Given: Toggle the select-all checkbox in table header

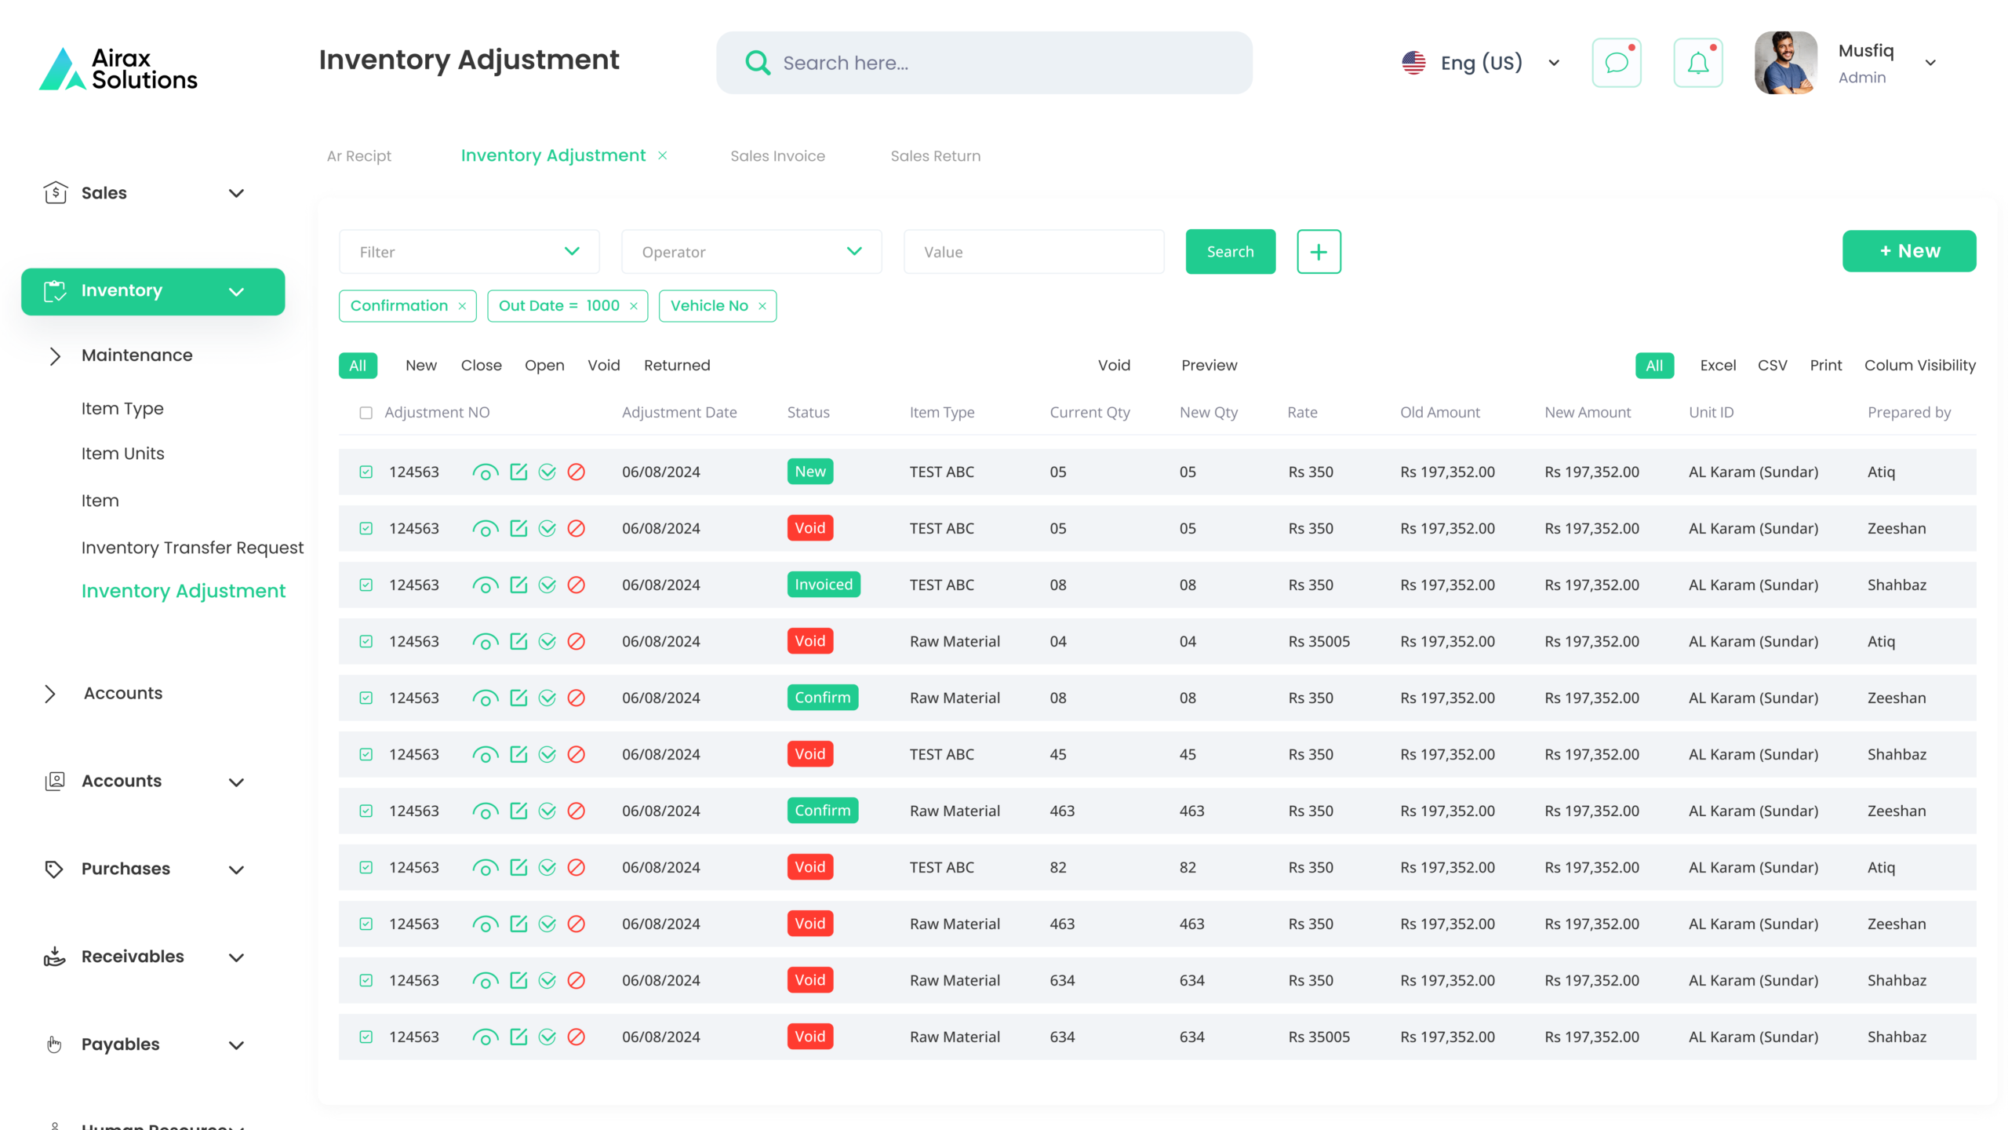Looking at the screenshot, I should pos(366,413).
